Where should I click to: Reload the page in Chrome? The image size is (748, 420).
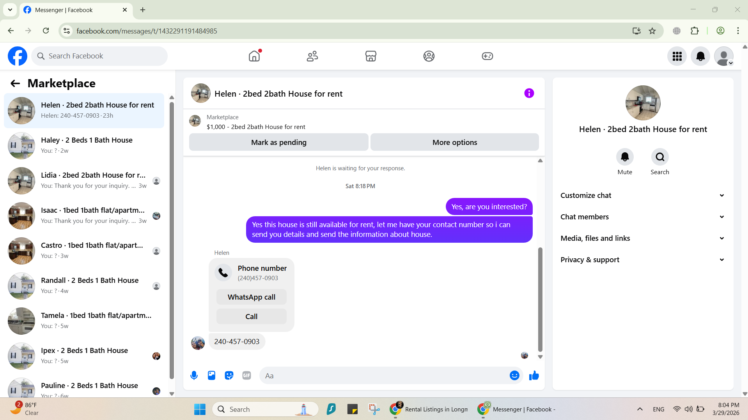pyautogui.click(x=46, y=31)
